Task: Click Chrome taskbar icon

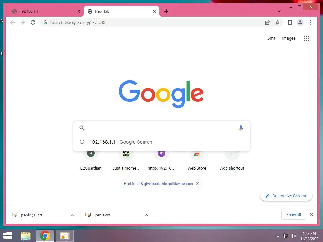Action: click(x=45, y=236)
